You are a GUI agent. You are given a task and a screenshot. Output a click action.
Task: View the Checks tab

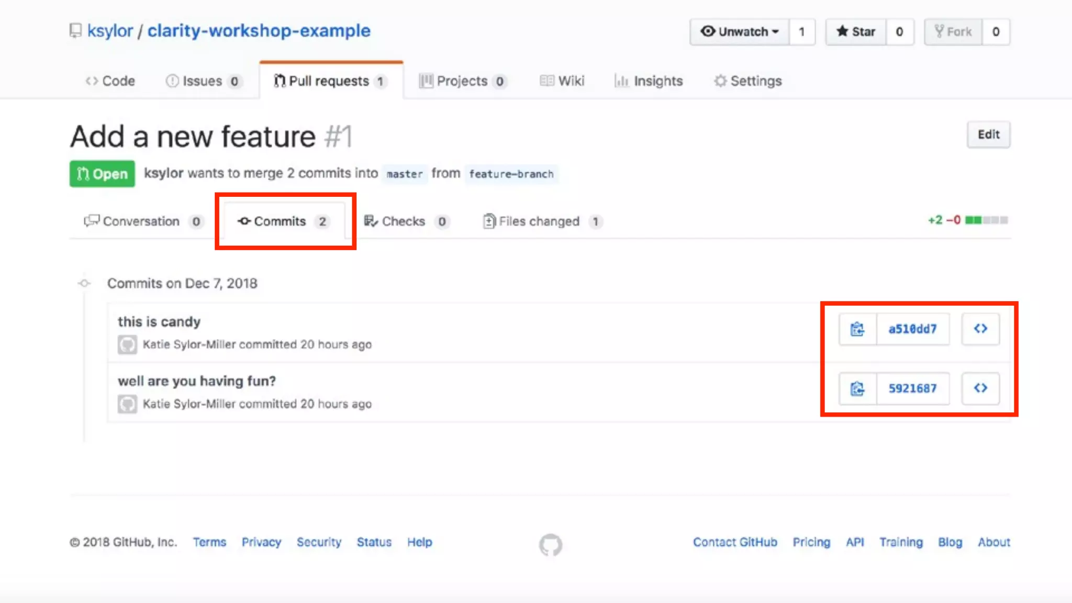click(x=403, y=221)
